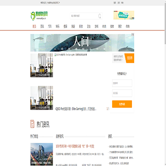Open the bedroom thumbnail beside the broken image text

41,65
